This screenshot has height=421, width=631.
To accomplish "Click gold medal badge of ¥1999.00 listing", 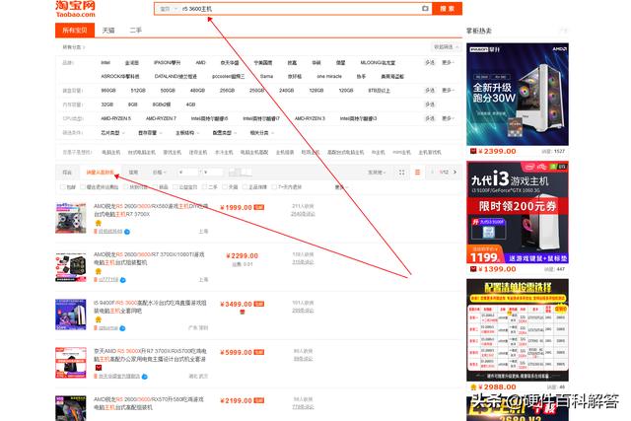I will [99, 223].
